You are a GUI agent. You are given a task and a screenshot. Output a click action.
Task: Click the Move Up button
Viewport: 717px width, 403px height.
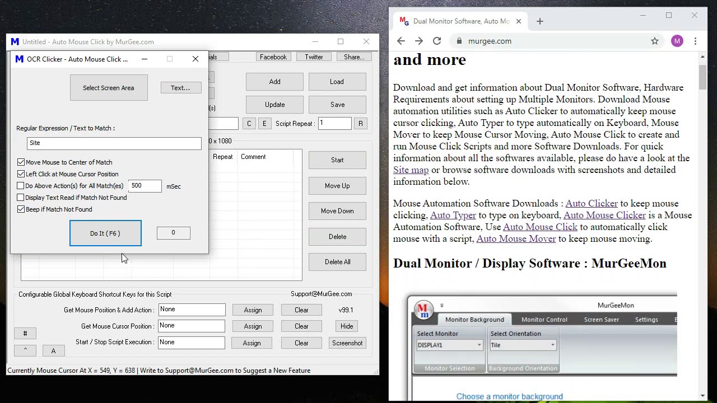click(337, 186)
